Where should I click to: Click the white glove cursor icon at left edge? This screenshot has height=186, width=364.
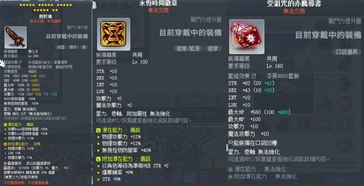[x=2, y=63]
